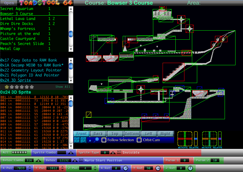The height and width of the screenshot is (172, 243).
Task: Expand the Sprite Combo dropdown
Action: 71,153
